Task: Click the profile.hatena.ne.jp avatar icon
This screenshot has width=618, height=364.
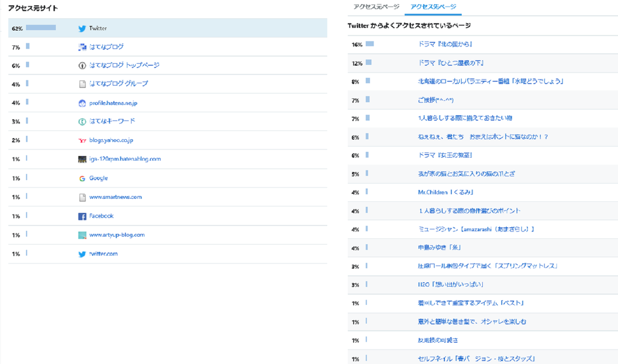Action: click(82, 103)
